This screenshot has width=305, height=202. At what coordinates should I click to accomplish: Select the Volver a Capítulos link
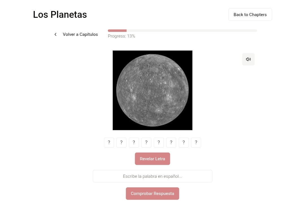80,34
